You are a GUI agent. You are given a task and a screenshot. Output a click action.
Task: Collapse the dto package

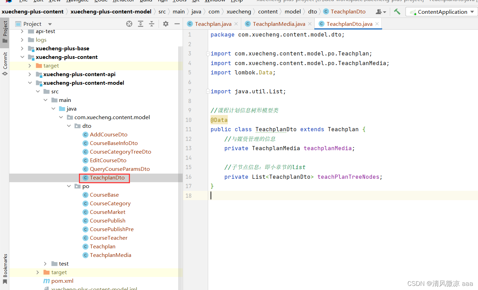(x=68, y=126)
